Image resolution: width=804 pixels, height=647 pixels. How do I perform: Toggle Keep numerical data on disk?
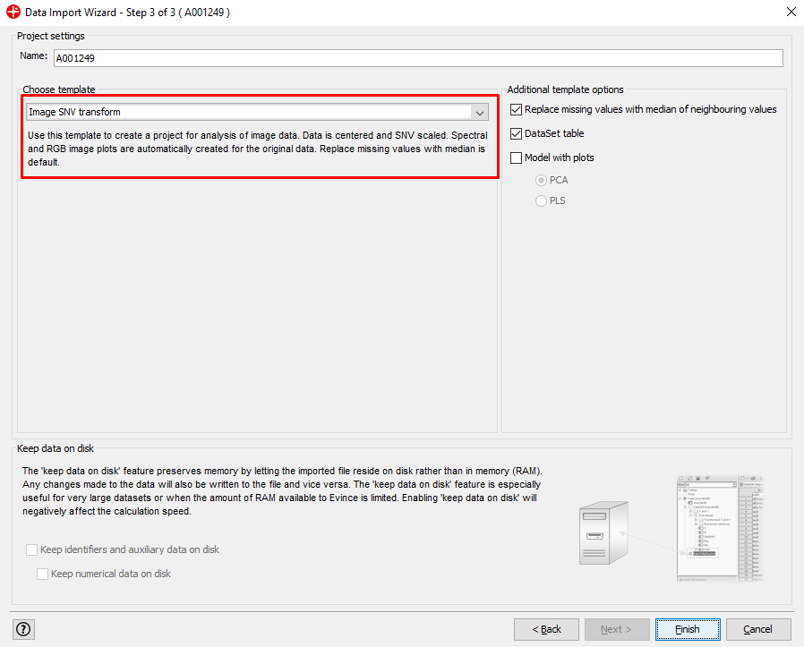(43, 574)
